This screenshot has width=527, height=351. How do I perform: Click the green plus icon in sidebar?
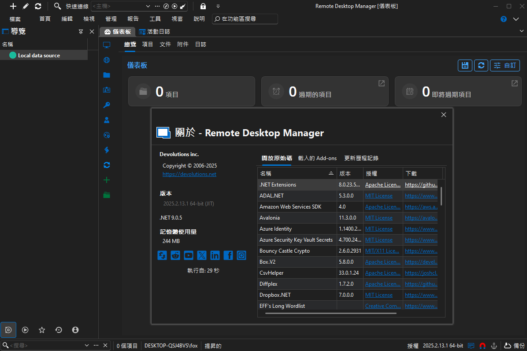tap(107, 180)
